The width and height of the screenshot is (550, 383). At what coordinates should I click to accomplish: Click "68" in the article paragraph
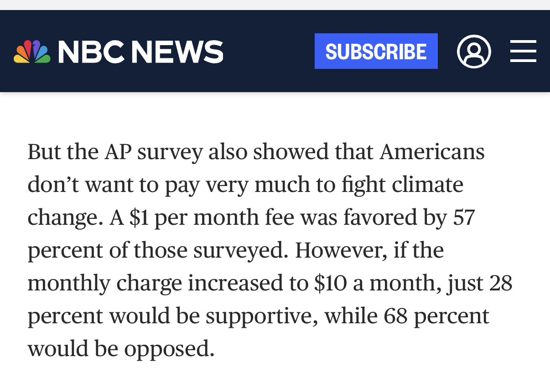396,316
